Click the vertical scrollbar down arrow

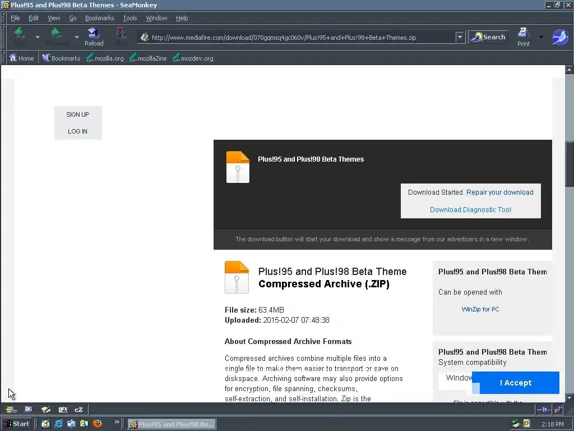pyautogui.click(x=570, y=398)
